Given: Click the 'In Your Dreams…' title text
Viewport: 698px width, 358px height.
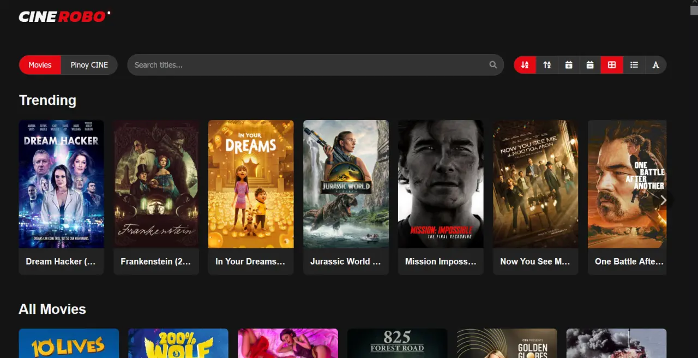Looking at the screenshot, I should (x=250, y=261).
